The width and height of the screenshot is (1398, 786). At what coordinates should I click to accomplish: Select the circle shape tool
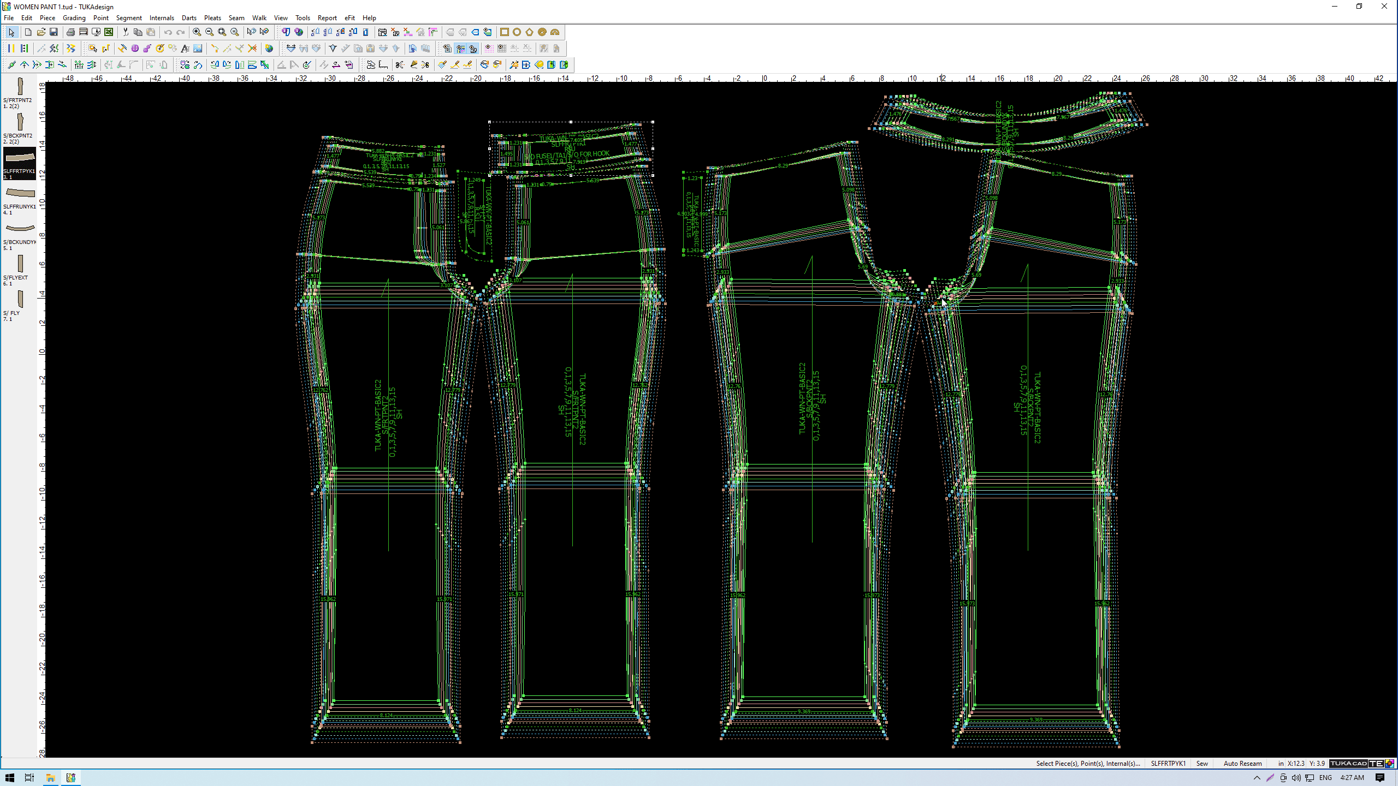[x=517, y=32]
